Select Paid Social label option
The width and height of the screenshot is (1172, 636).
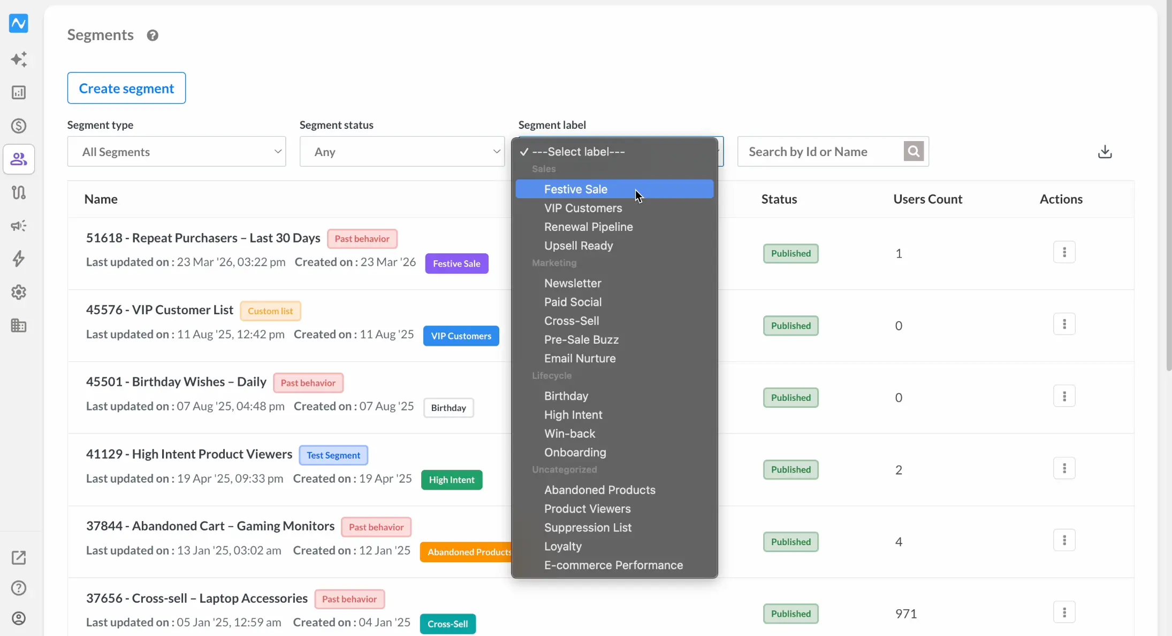[x=614, y=302]
